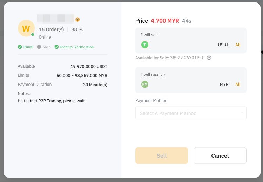Click the 4.700 MYR price value
Viewport: 263px width, 182px height.
(165, 21)
